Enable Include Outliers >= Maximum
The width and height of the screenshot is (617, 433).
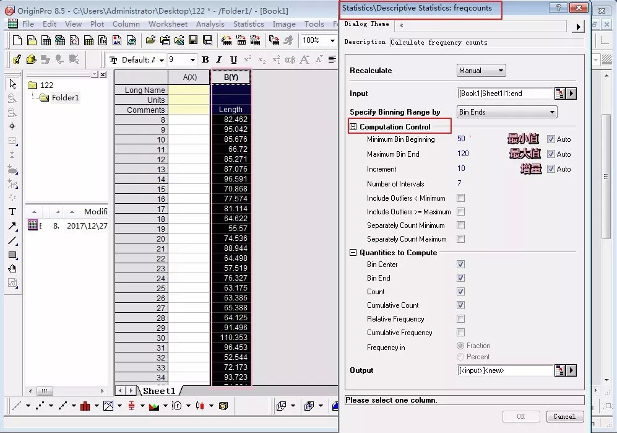pyautogui.click(x=461, y=212)
